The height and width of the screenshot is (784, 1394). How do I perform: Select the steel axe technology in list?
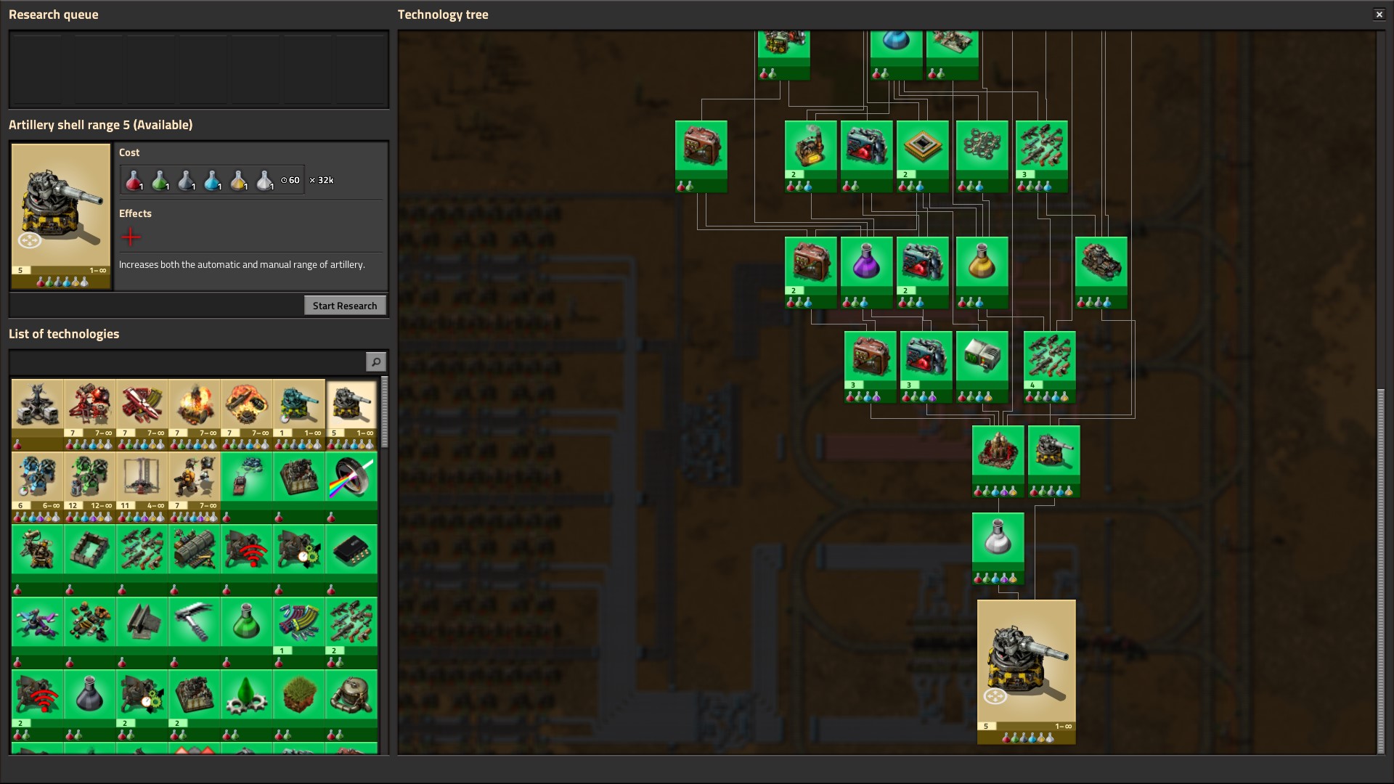pos(195,632)
